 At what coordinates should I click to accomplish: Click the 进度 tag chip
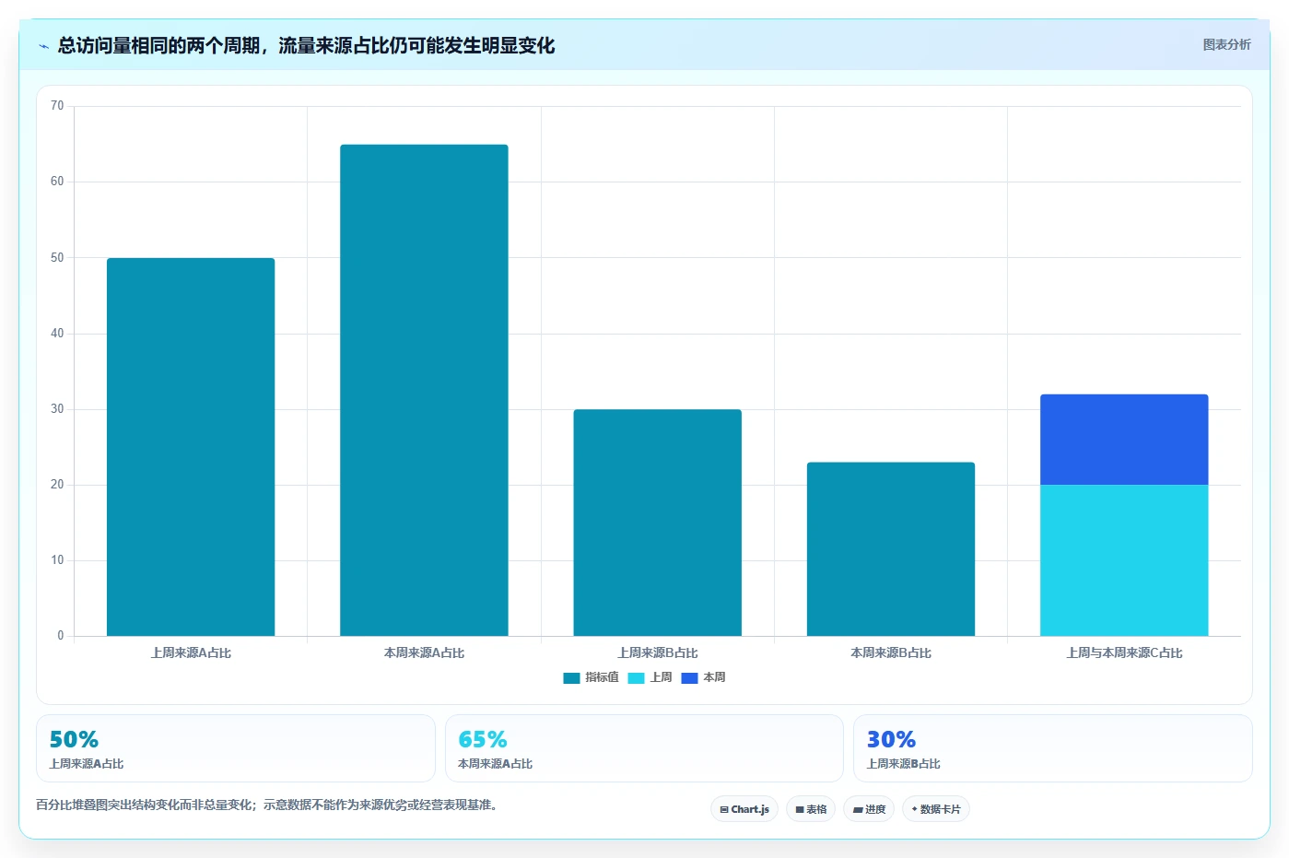click(869, 809)
